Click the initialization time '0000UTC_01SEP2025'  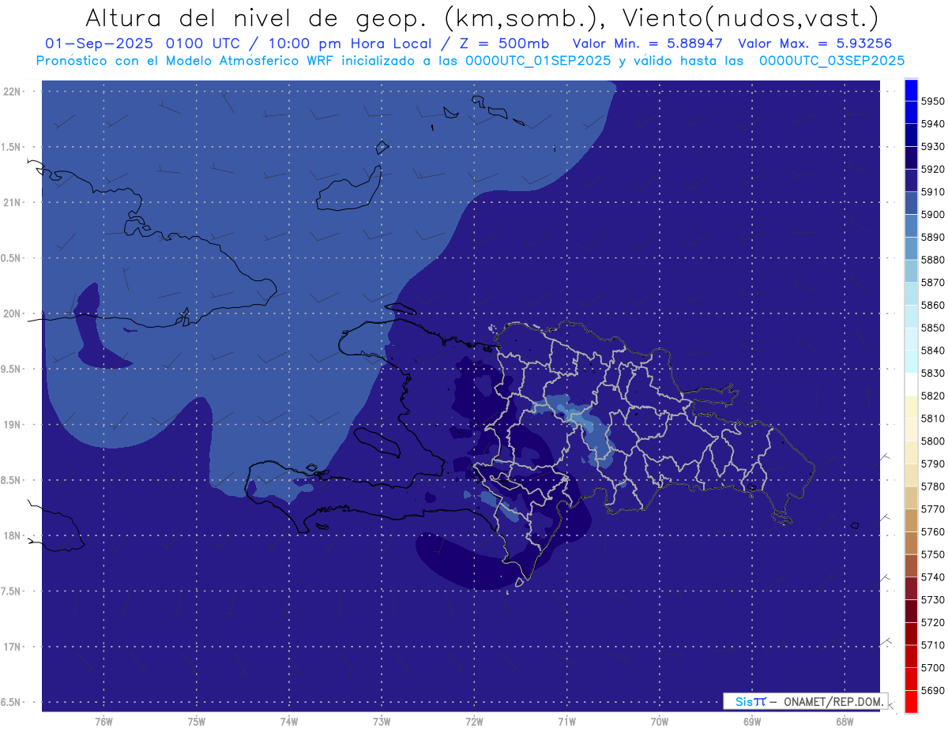pos(538,61)
